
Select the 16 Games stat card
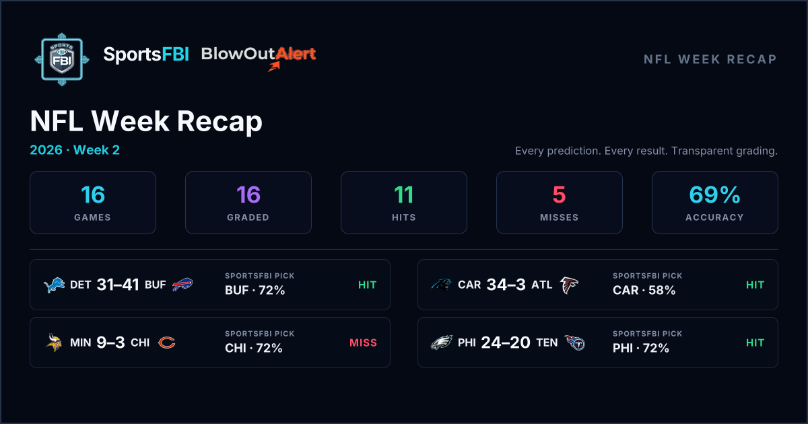pos(93,203)
